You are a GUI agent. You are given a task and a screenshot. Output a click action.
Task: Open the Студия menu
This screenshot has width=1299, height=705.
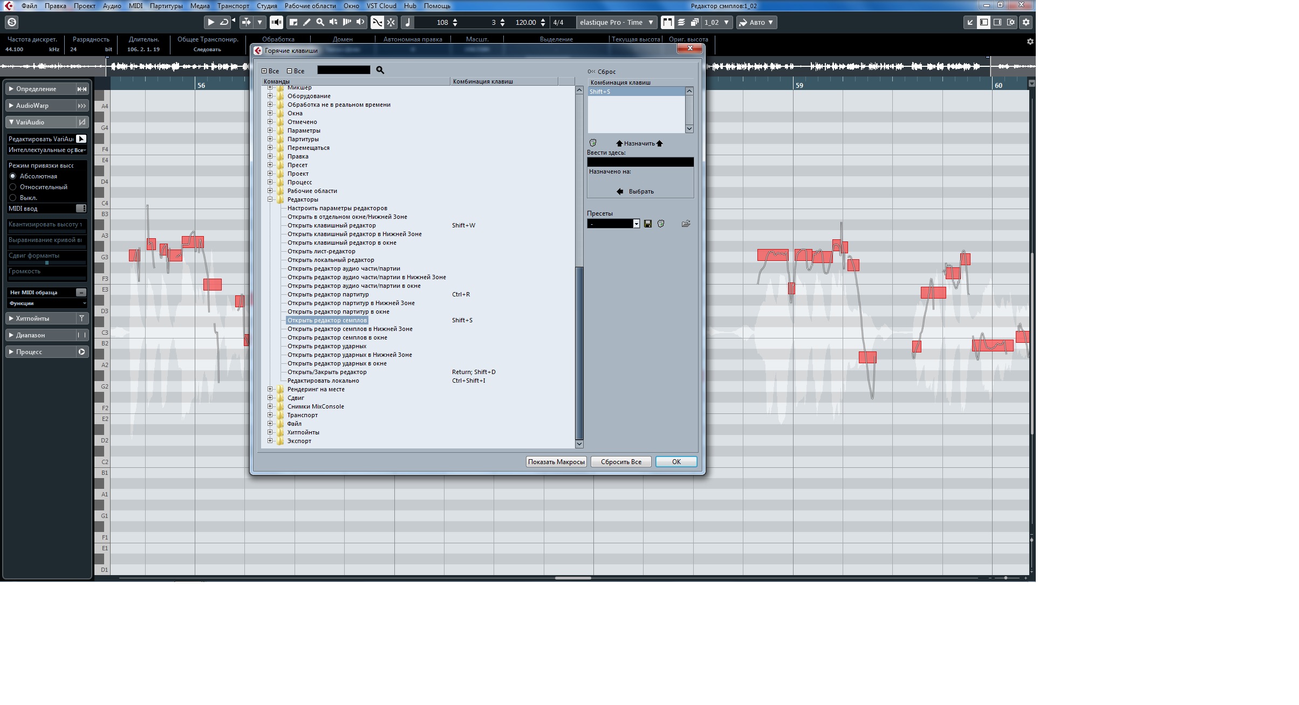(266, 6)
